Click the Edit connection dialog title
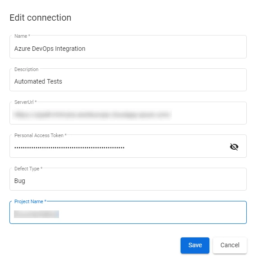 (41, 18)
